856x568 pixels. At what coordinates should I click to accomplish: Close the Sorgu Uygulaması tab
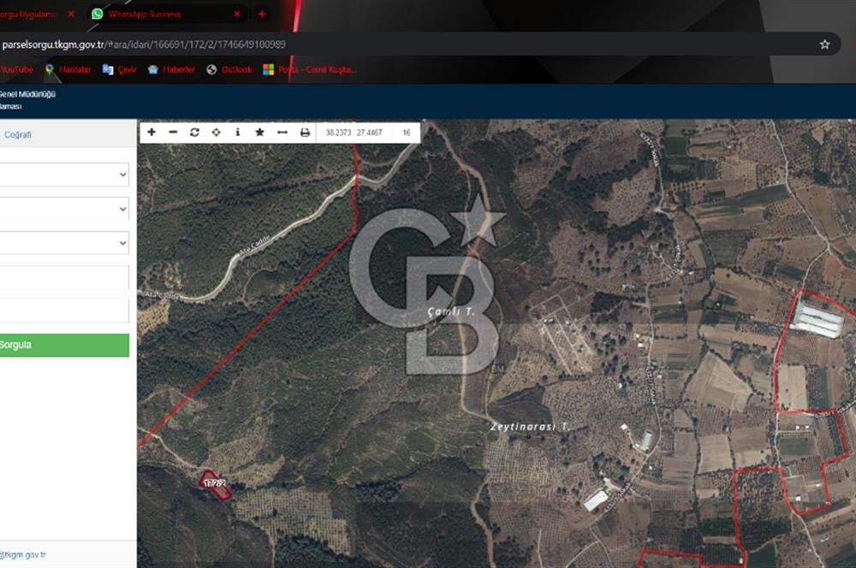(x=71, y=14)
